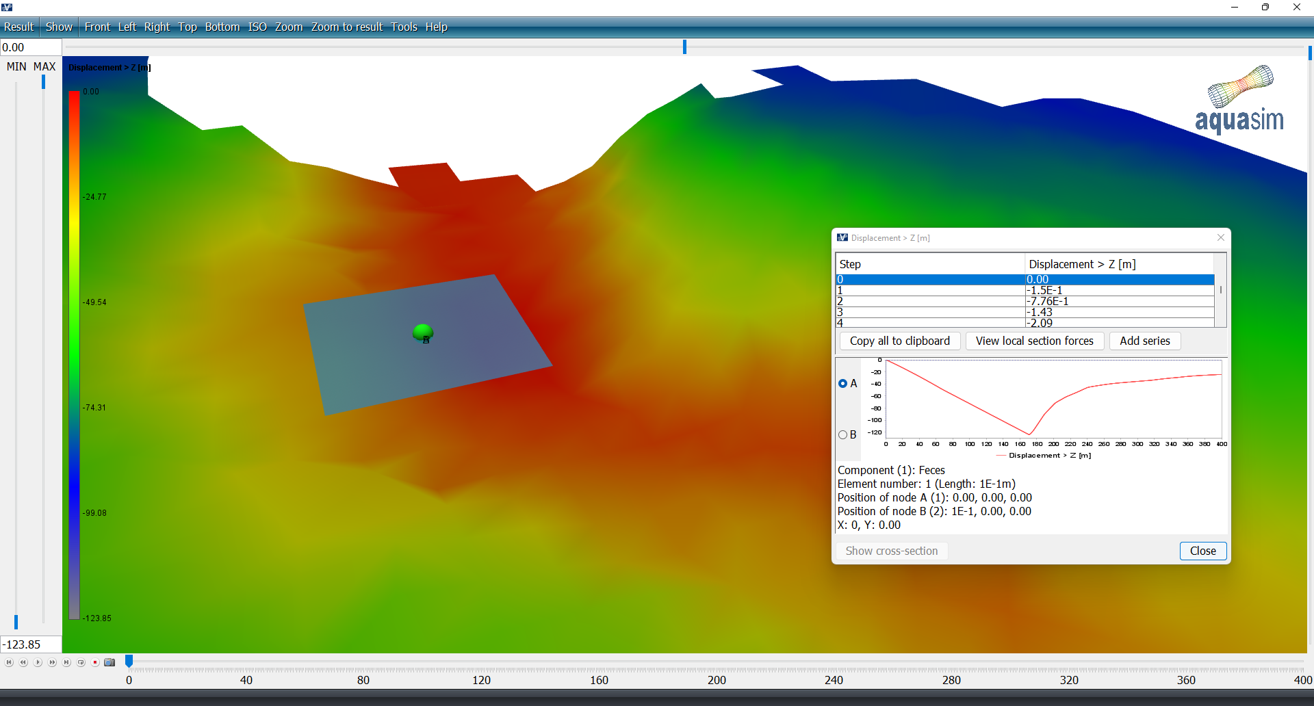
Task: Open the Help menu
Action: coord(436,27)
